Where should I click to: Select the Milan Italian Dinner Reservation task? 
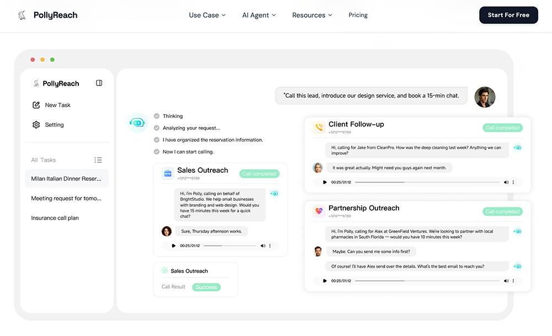point(67,179)
